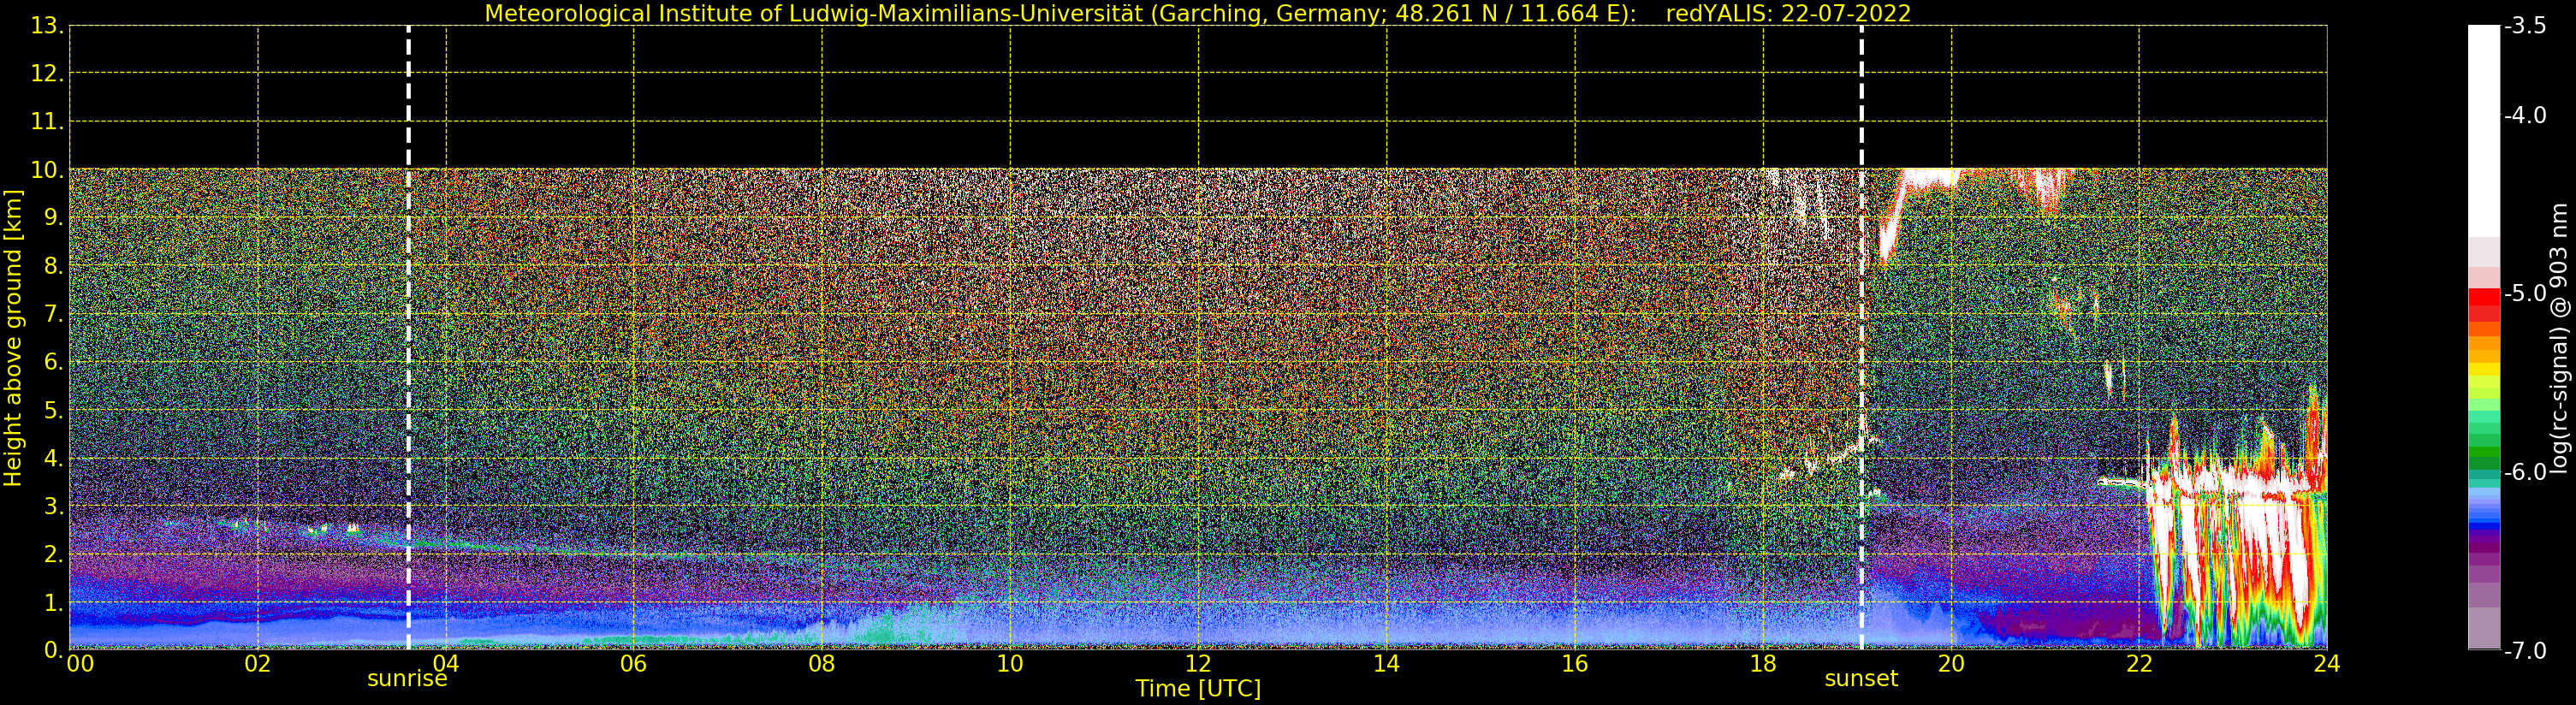Click the height axis tick '5.'
The width and height of the screenshot is (2576, 705).
tap(52, 411)
